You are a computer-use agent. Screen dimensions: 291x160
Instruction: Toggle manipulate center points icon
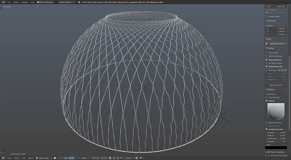point(66,158)
